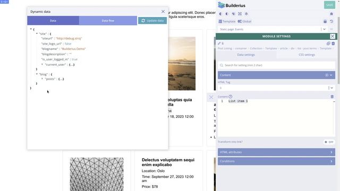The width and height of the screenshot is (340, 191).
Task: Collapse the "blog" JSON node
Action: pyautogui.click(x=37, y=74)
